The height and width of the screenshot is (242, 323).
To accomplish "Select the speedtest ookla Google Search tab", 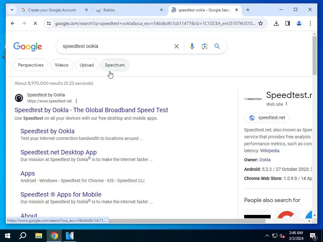I will tap(204, 10).
